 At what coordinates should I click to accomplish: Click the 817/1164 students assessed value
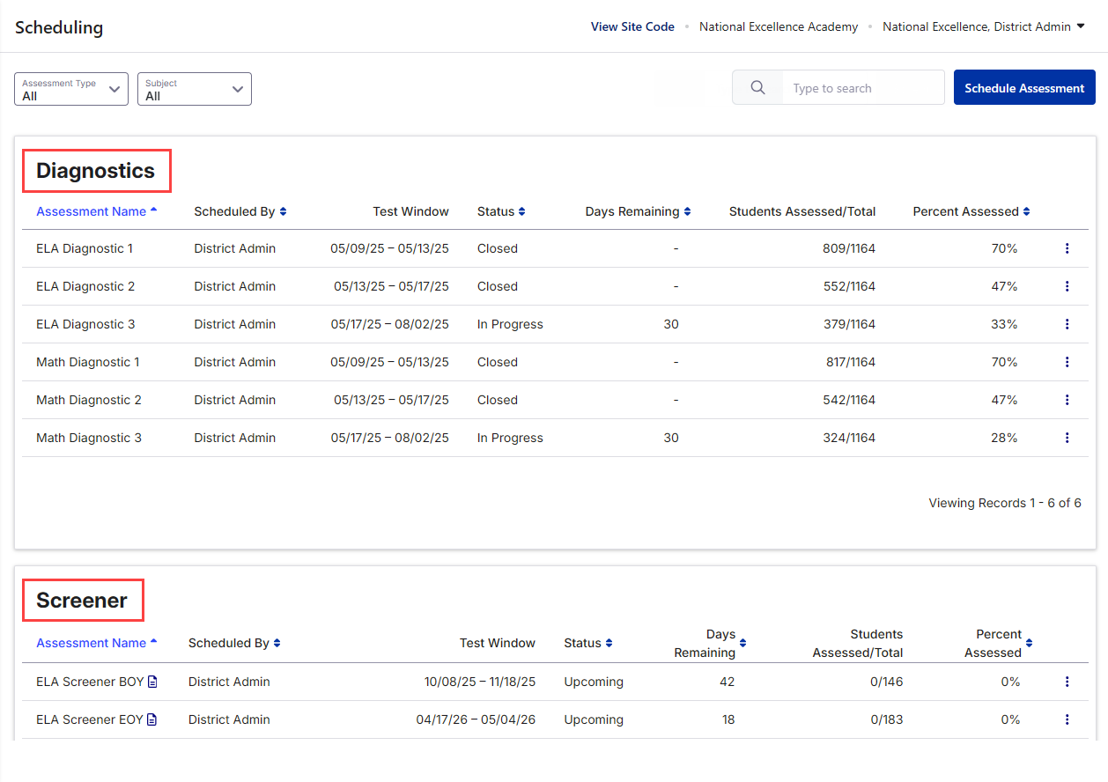tap(849, 362)
